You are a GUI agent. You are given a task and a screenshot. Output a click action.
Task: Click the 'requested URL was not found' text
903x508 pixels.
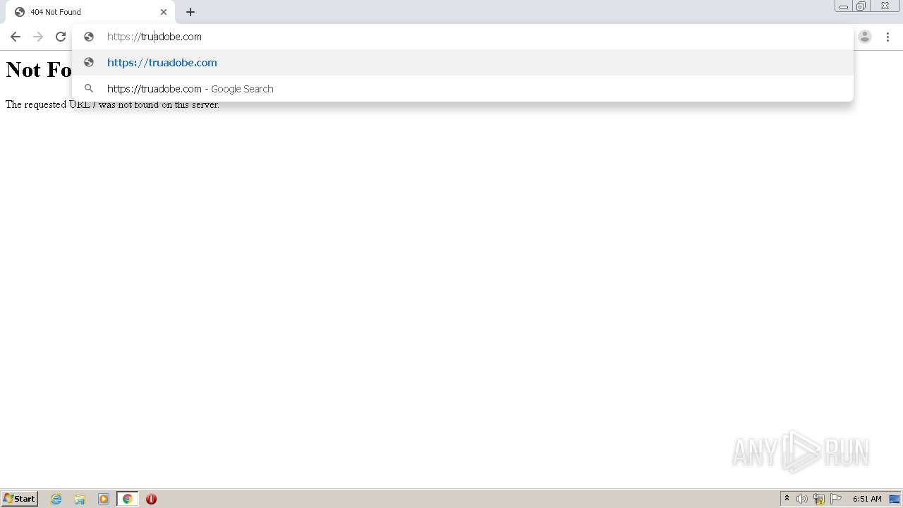tap(112, 104)
